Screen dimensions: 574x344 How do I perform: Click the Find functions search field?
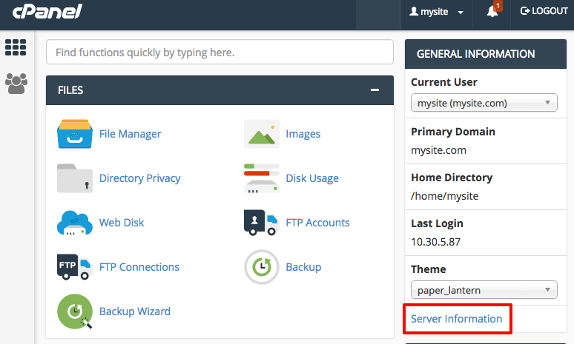point(220,53)
